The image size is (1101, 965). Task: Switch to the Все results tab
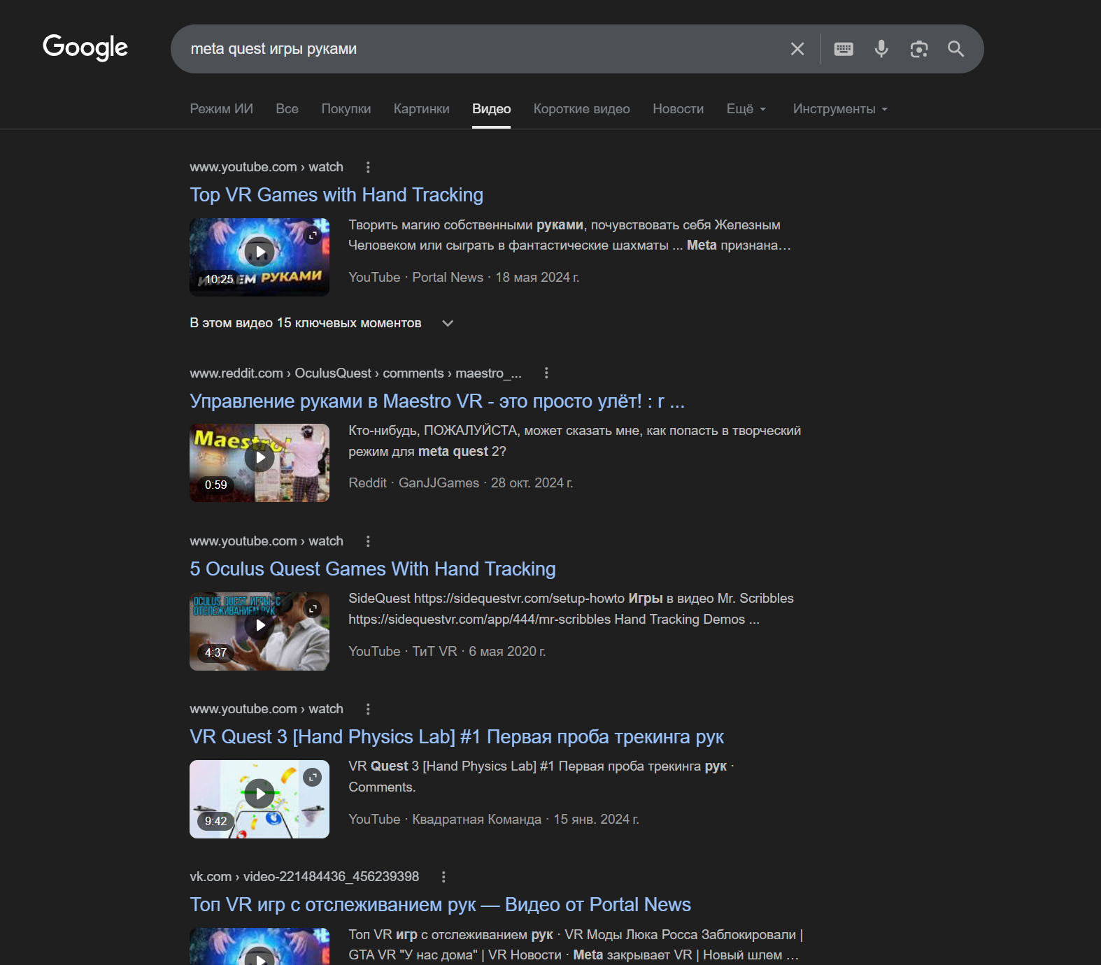pos(287,109)
